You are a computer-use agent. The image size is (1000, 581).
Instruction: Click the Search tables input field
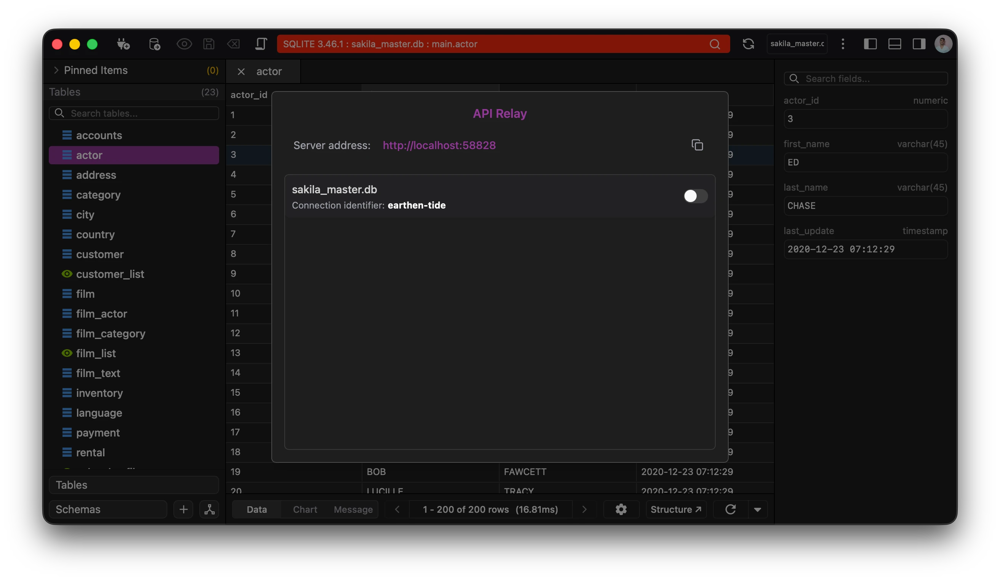134,113
